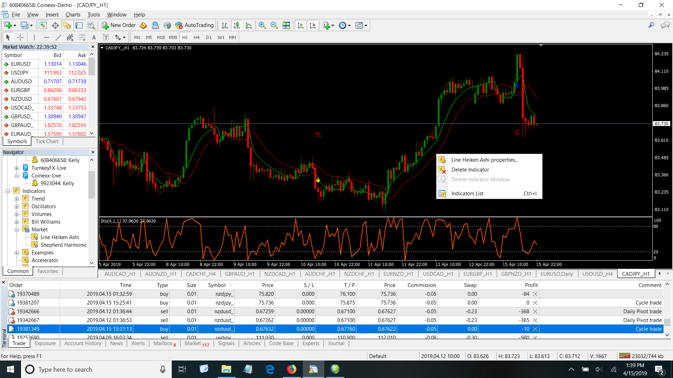Open the periodicity clock dropdown arrow
Viewport: 673px width, 378px height.
point(349,26)
